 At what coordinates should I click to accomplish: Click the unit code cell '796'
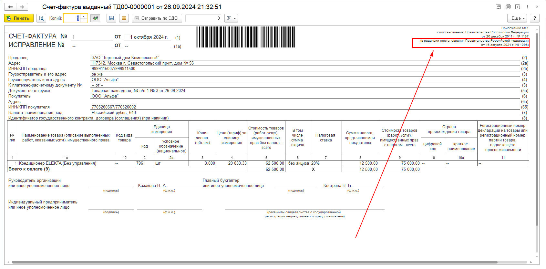pyautogui.click(x=144, y=163)
